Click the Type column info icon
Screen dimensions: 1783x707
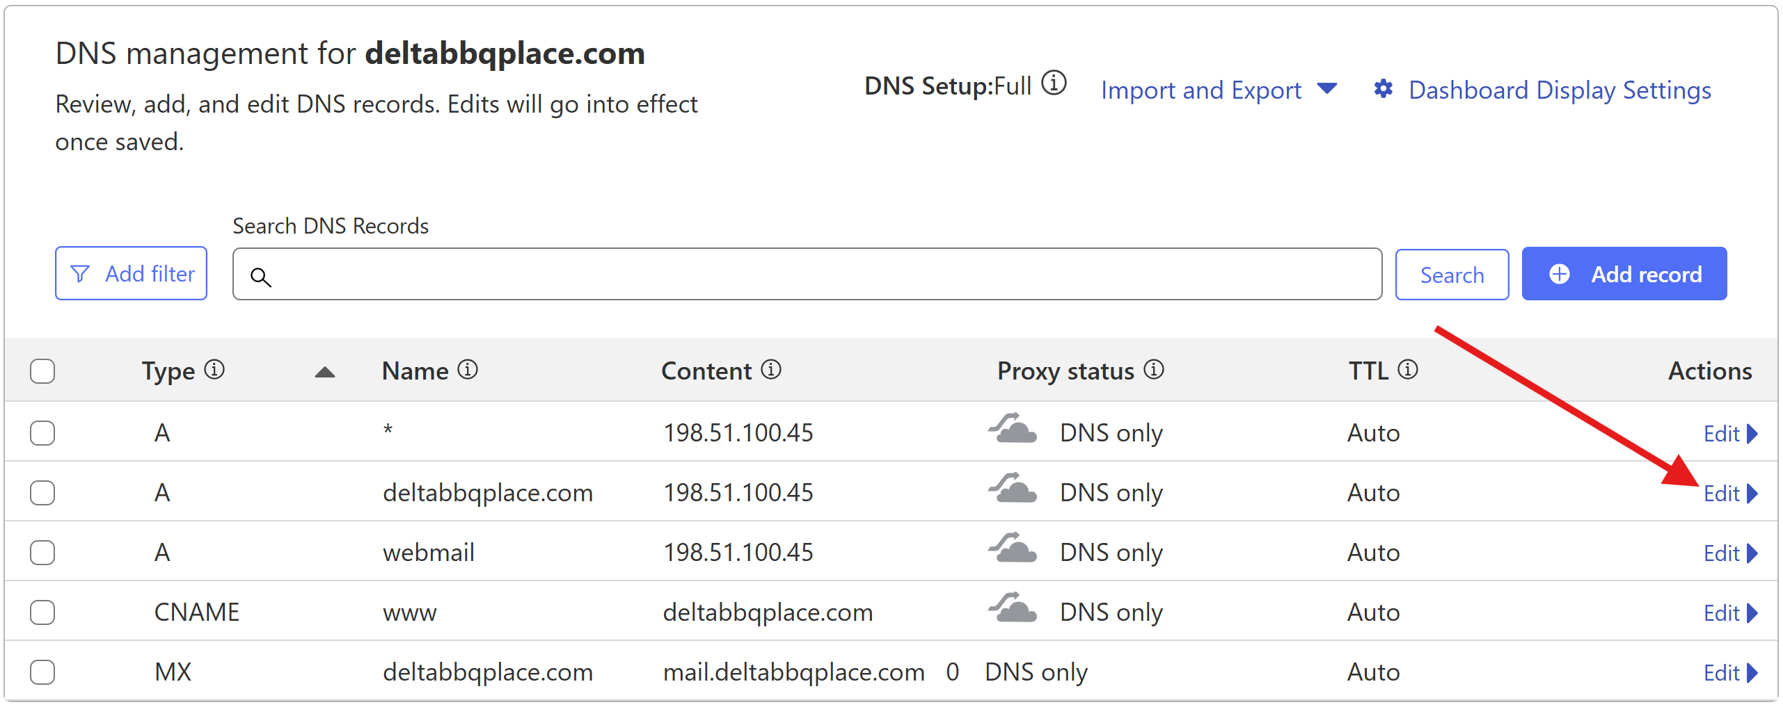(214, 369)
